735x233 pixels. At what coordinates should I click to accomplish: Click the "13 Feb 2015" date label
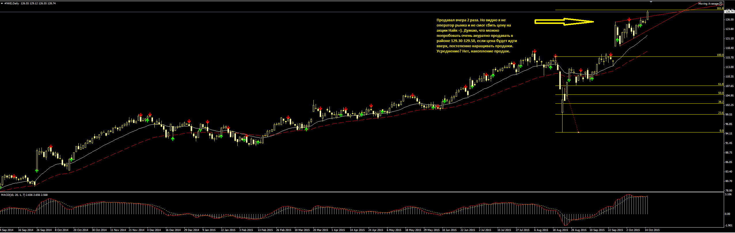point(265,230)
